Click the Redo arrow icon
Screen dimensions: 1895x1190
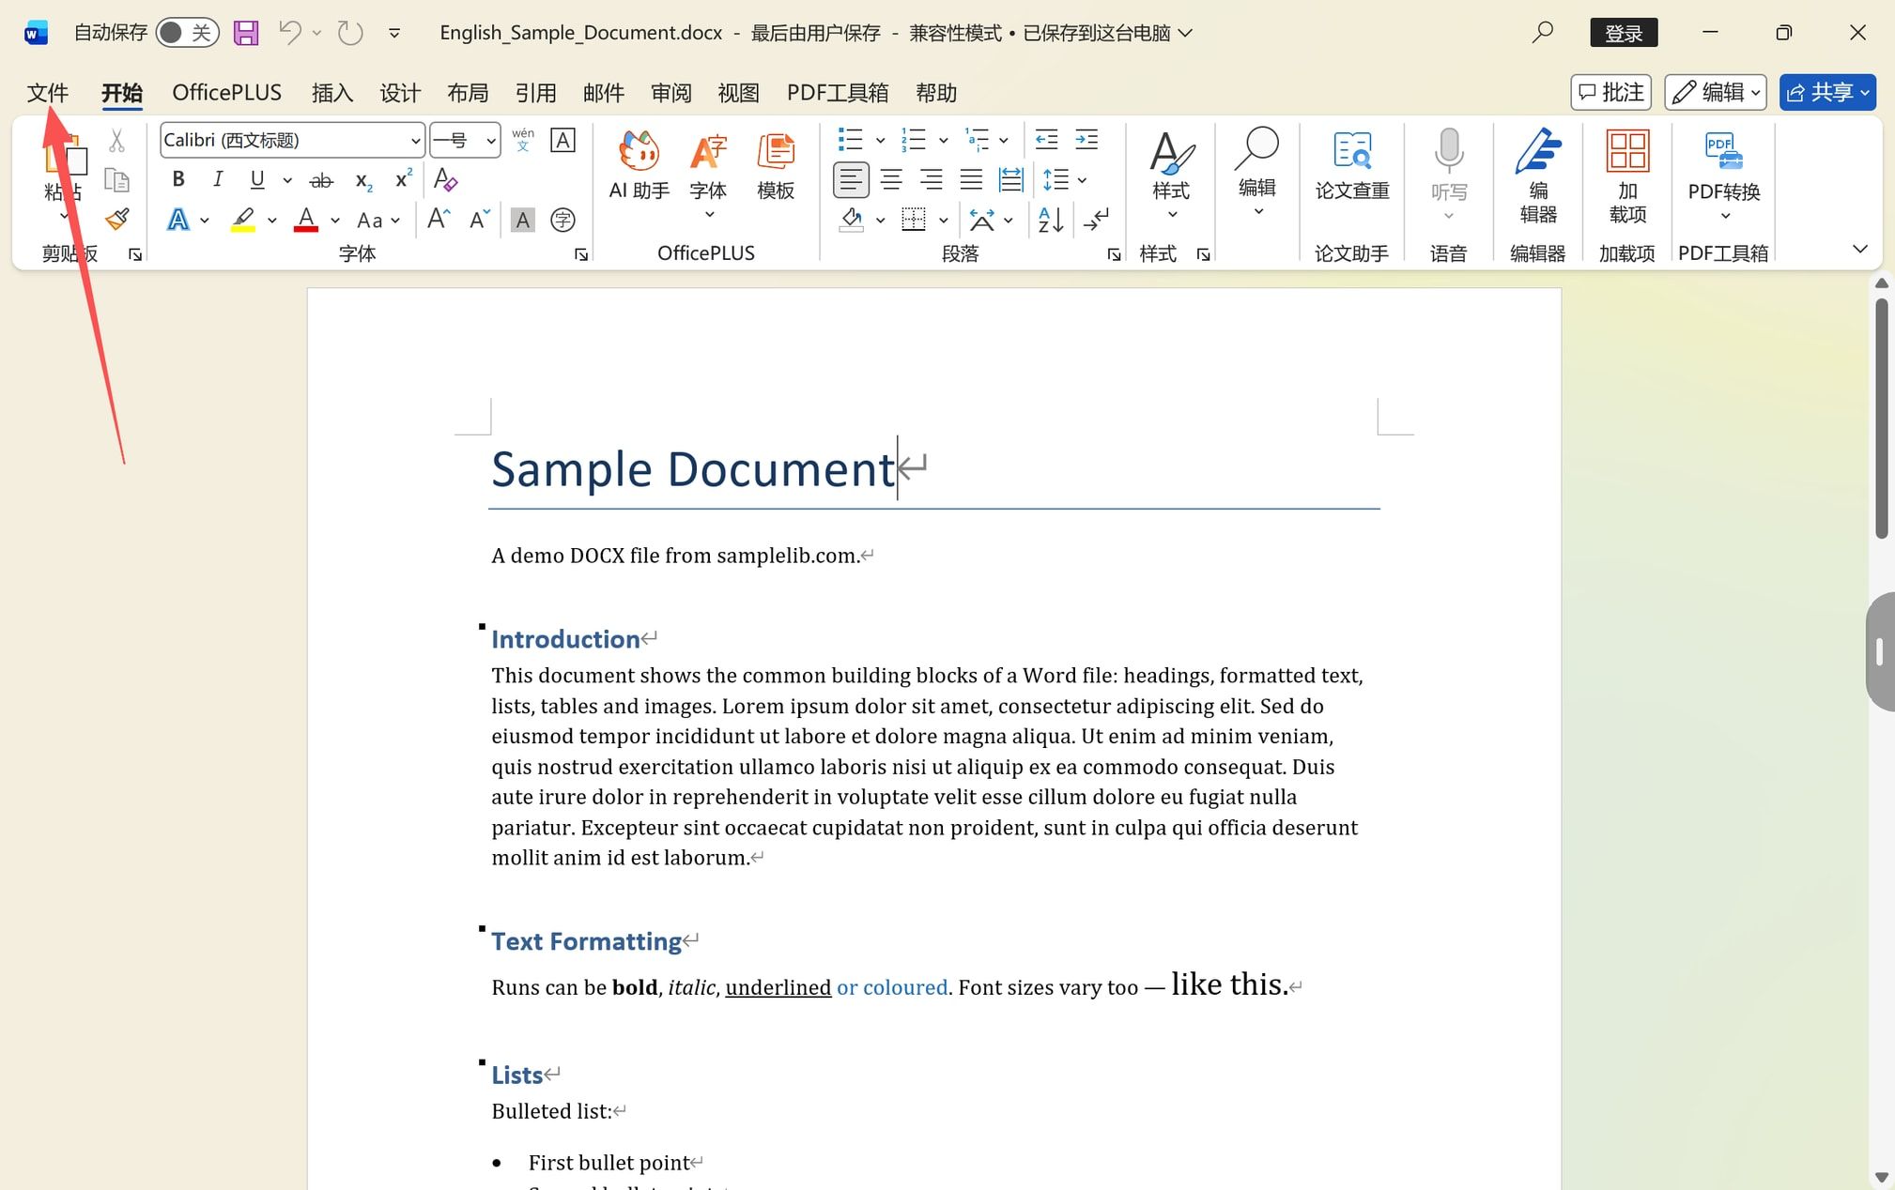click(350, 33)
